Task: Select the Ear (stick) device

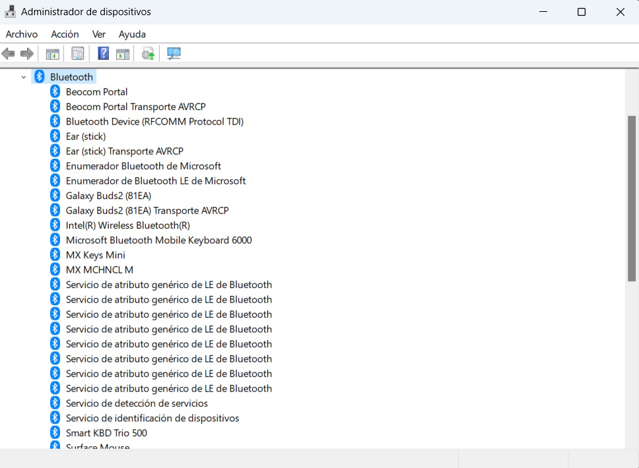Action: [x=86, y=136]
